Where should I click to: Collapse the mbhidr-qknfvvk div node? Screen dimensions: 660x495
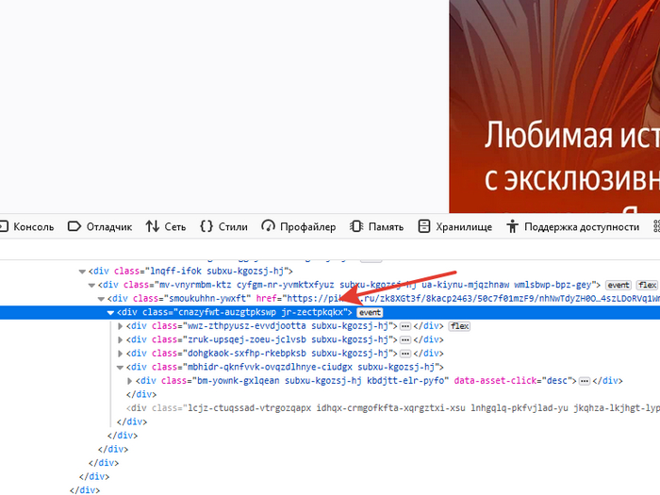coord(120,368)
